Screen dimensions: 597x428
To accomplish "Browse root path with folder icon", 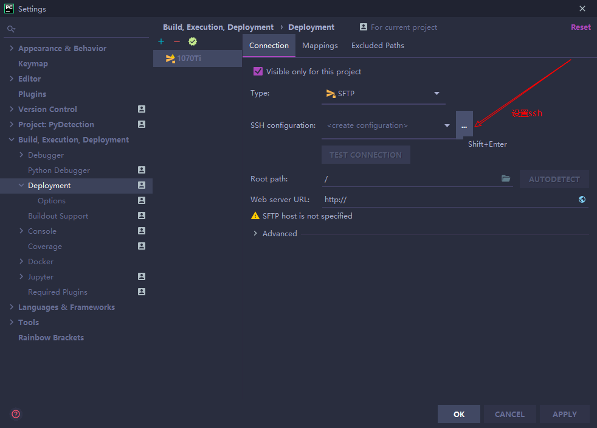I will (506, 178).
